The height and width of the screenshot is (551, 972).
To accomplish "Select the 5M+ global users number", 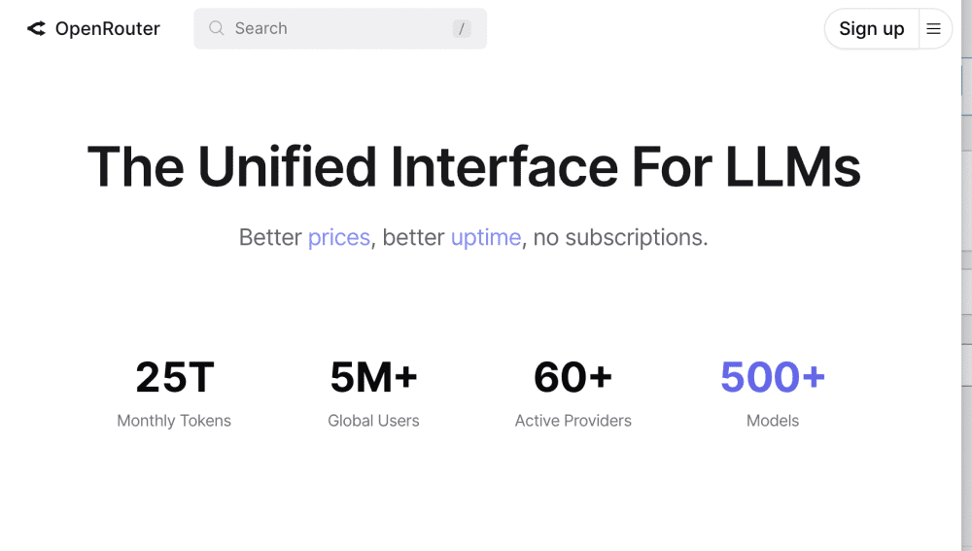I will point(373,377).
